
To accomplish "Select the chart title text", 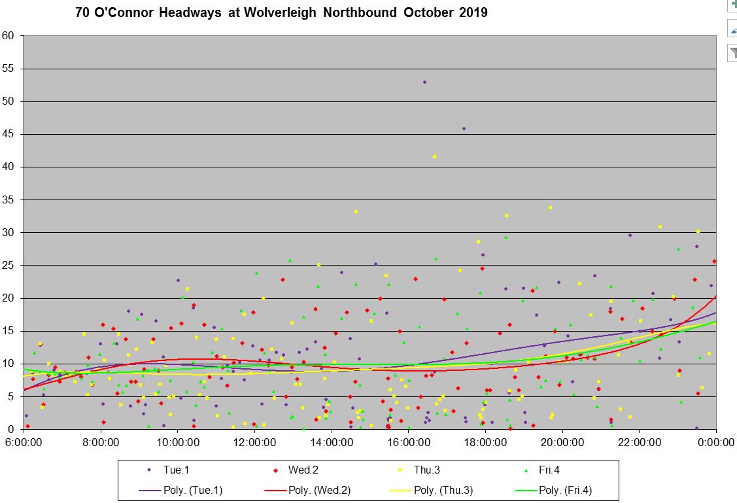I will pos(281,13).
